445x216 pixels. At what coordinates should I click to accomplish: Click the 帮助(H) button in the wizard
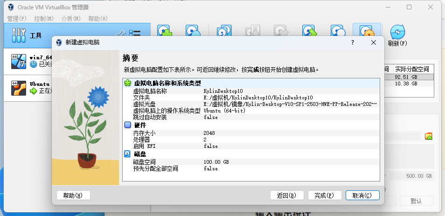pos(74,195)
